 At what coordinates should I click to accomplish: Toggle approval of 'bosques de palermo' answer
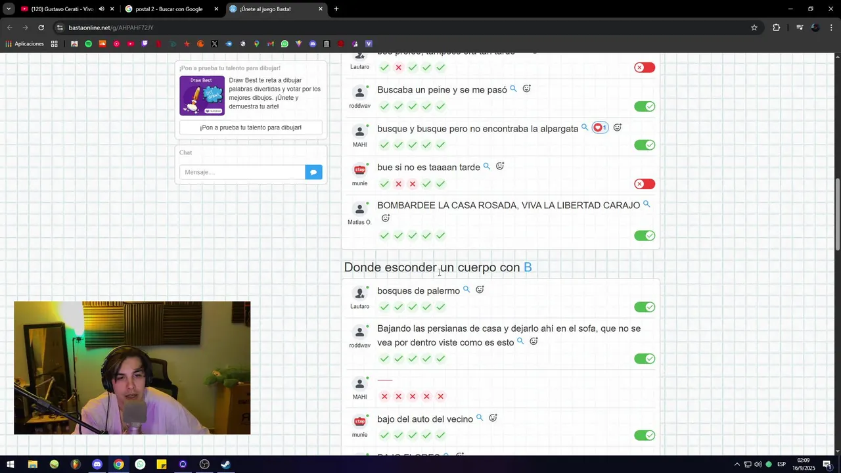click(x=645, y=307)
